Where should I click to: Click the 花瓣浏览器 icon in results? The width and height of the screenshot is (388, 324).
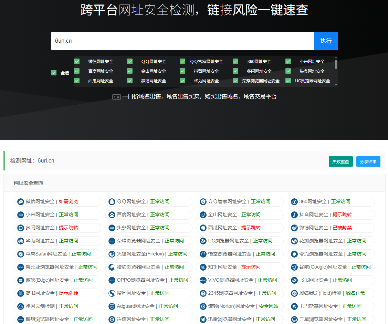coord(294,241)
